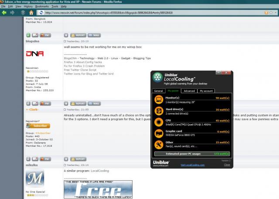Select the My power tab in LocalCooling
Image resolution: width=279 pixels, height=199 pixels.
(173, 91)
